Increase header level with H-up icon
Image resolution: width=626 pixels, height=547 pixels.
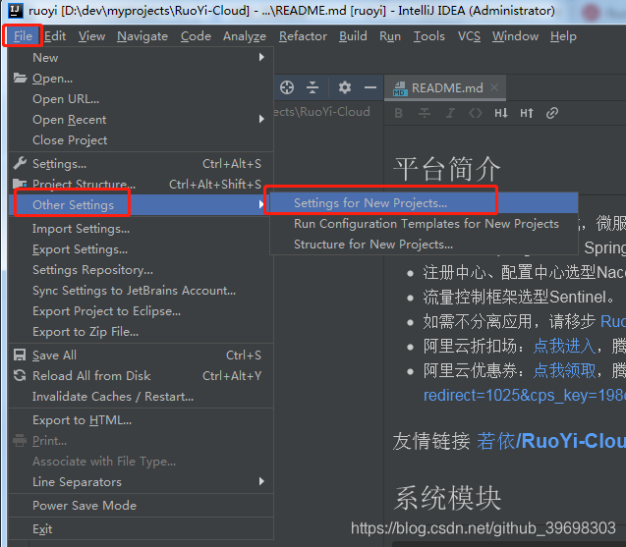(x=527, y=113)
